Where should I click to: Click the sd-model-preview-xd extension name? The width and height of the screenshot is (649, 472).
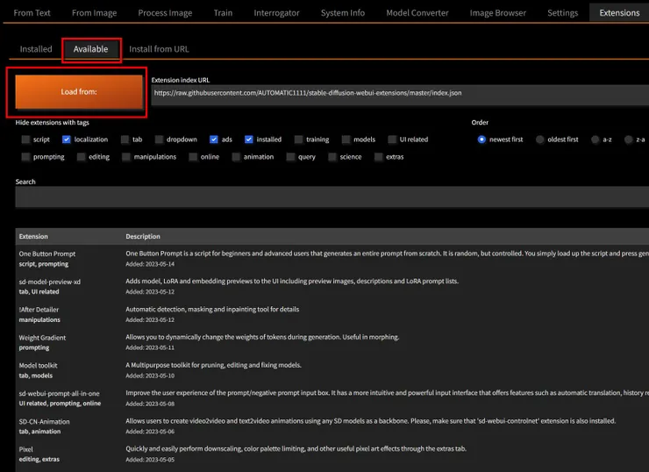50,282
